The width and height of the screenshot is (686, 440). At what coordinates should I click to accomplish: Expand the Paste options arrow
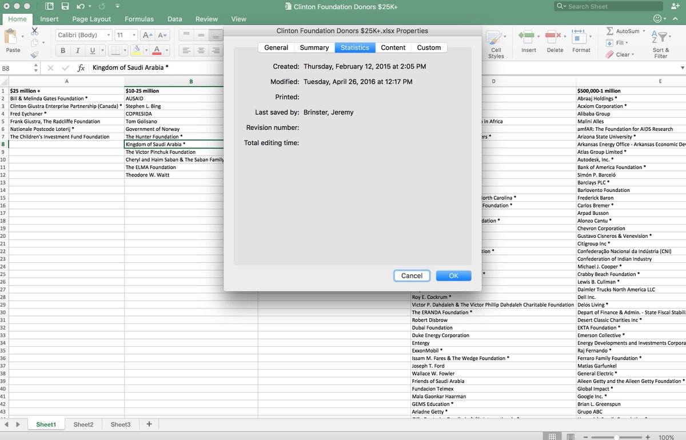22,37
